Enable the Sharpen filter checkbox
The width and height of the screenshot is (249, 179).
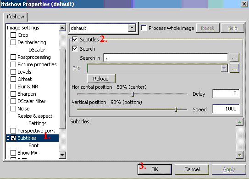tap(13, 94)
